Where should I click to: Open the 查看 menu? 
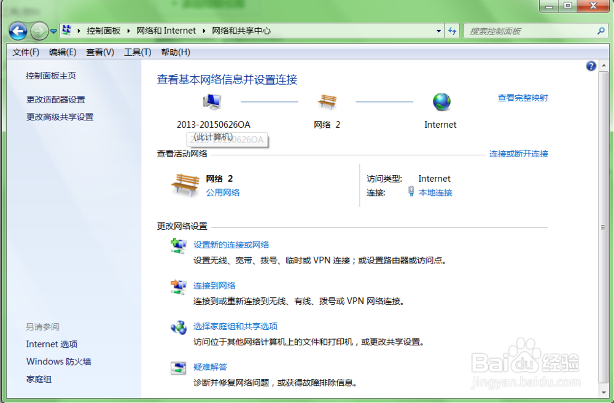click(99, 52)
